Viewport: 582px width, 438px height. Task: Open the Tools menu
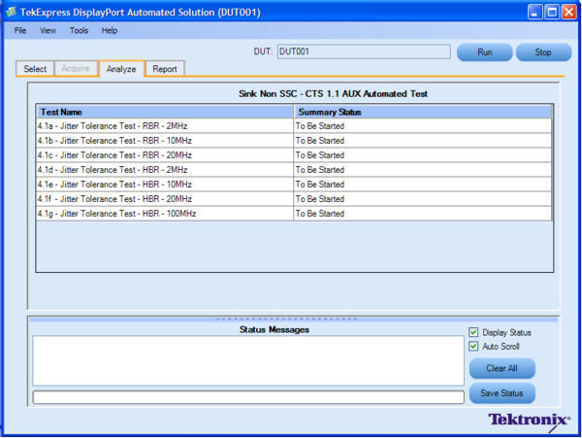79,30
